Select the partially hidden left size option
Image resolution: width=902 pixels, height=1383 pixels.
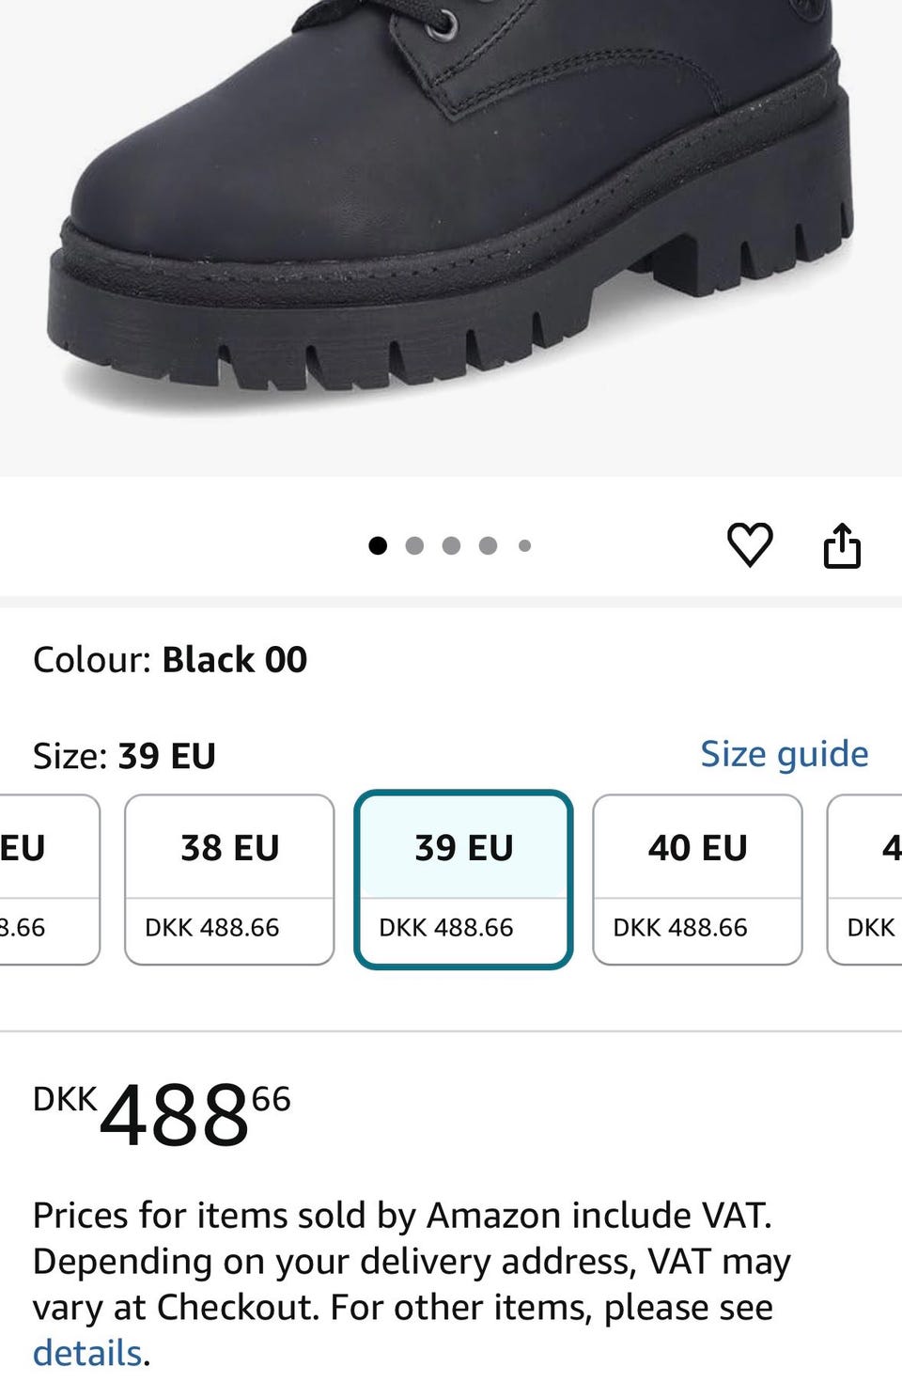pyautogui.click(x=47, y=879)
